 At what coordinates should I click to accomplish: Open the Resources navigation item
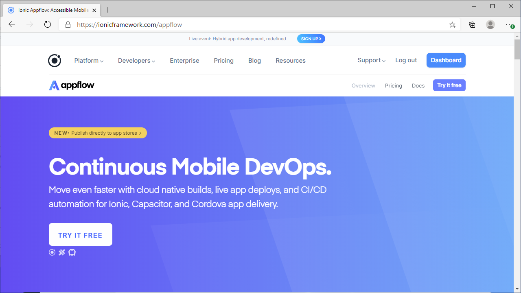click(x=291, y=61)
